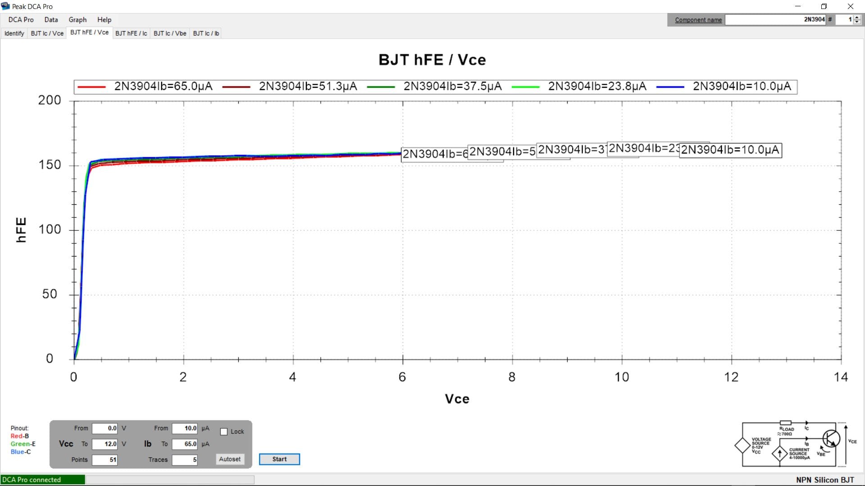Screen dimensions: 865x486
Task: Click the DCA Pro tab
Action: pyautogui.click(x=21, y=20)
